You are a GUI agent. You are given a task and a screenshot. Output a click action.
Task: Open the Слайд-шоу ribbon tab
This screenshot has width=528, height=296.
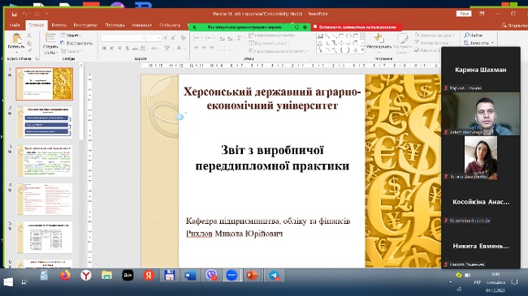(x=170, y=25)
